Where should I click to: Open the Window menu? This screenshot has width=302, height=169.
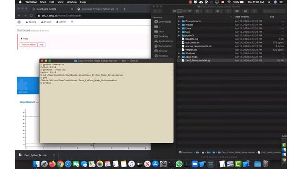point(72,2)
